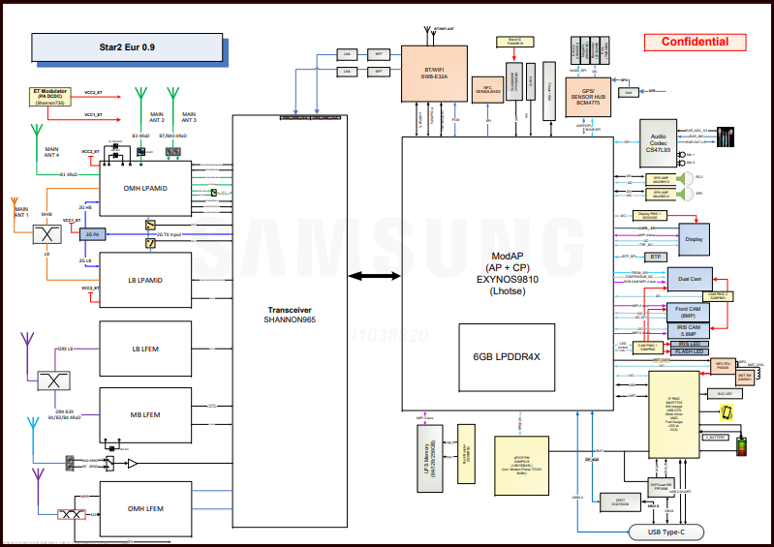This screenshot has height=547, width=774.
Task: Select the green battery icon
Action: (x=741, y=446)
